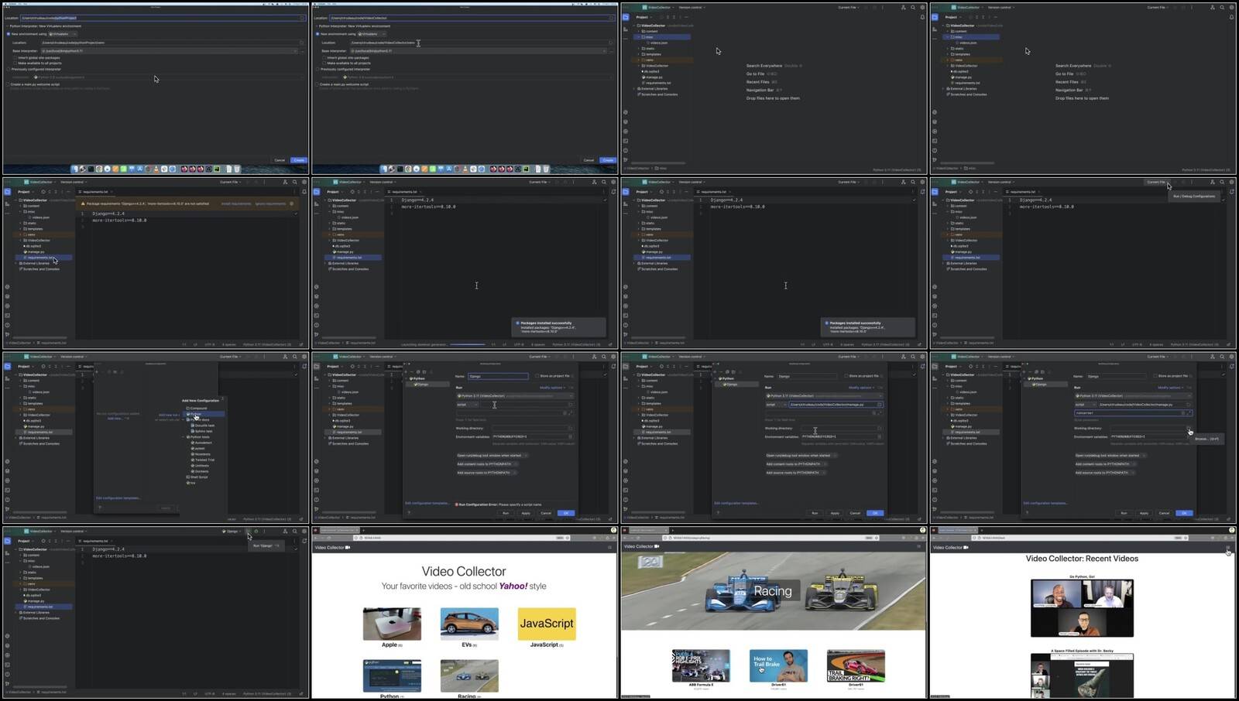Click the red Run Configuration Error icon
Image resolution: width=1239 pixels, height=701 pixels.
[x=457, y=504]
